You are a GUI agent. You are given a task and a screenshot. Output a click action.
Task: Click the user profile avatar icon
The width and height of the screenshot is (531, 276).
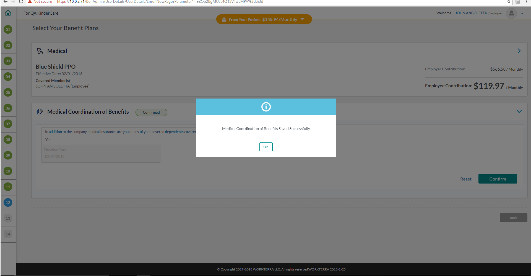tap(511, 13)
